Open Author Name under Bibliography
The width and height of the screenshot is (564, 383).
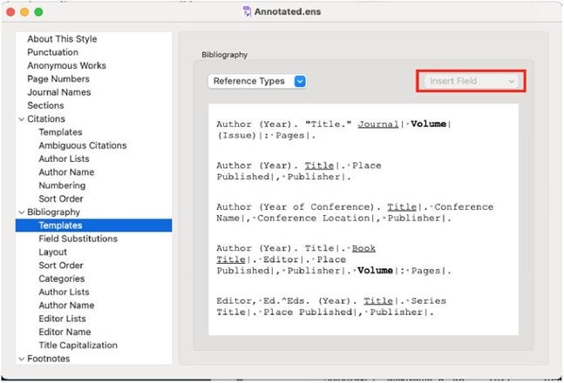(x=66, y=305)
